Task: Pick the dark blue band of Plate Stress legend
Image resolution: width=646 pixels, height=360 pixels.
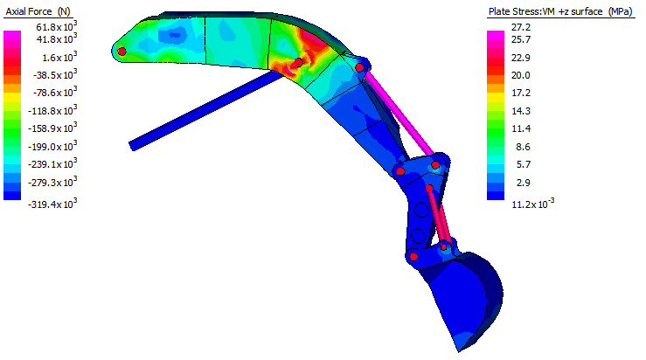Action: (x=496, y=196)
